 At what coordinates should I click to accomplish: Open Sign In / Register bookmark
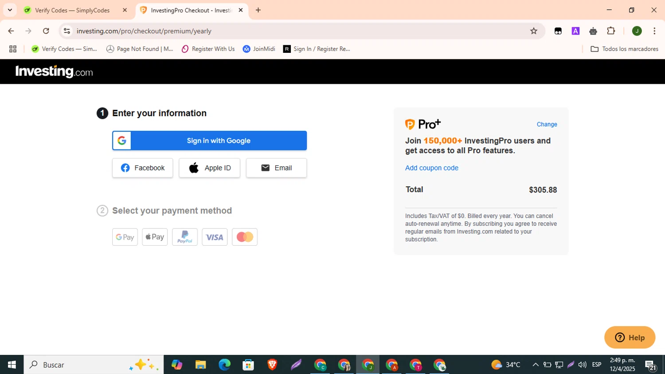(317, 49)
